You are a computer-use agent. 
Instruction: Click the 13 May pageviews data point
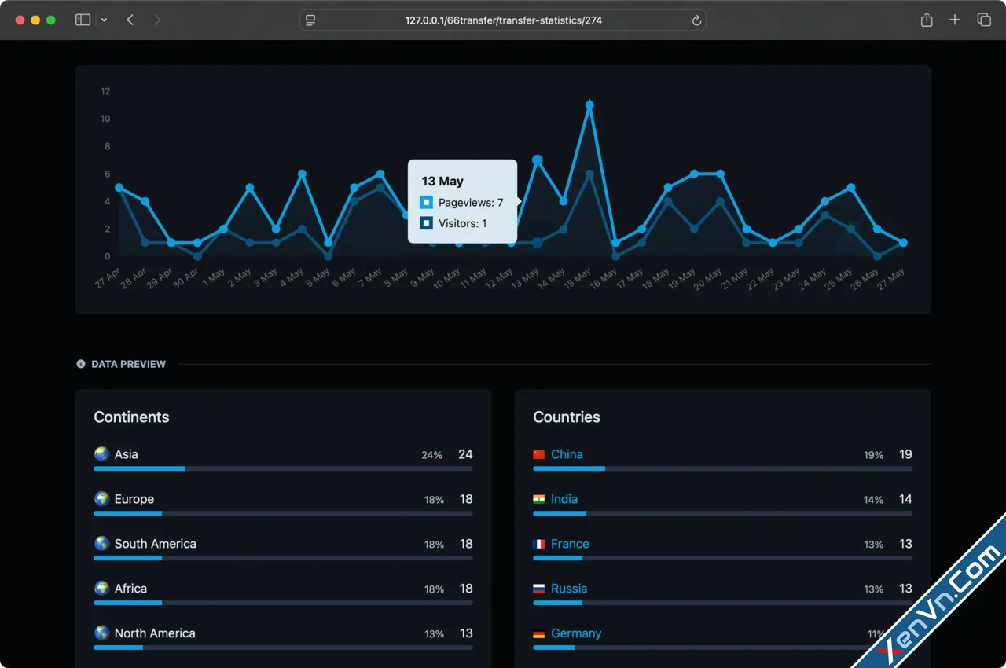coord(538,160)
